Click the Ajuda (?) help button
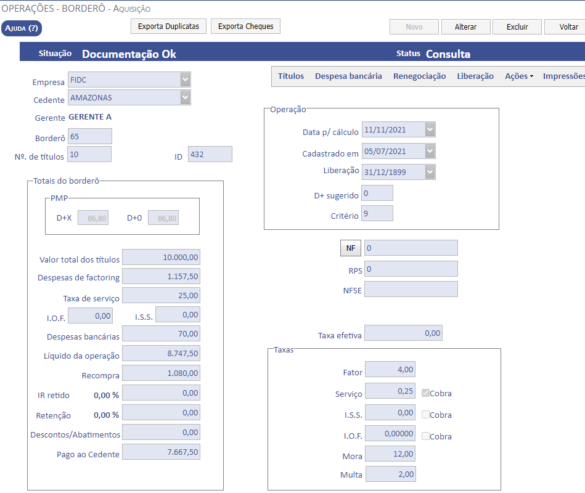Image resolution: width=585 pixels, height=493 pixels. [x=22, y=28]
